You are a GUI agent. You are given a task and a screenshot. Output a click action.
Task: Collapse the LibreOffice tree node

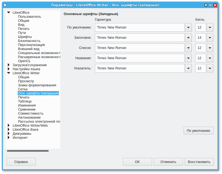pos(9,12)
